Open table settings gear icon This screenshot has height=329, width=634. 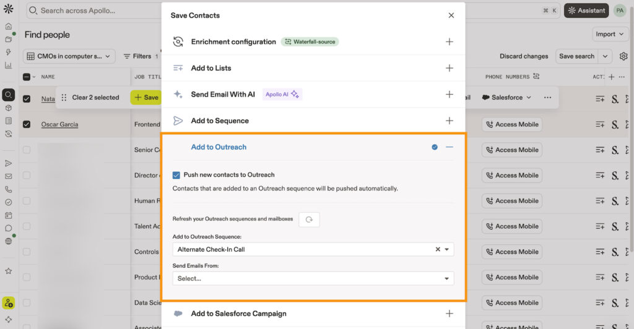(623, 56)
